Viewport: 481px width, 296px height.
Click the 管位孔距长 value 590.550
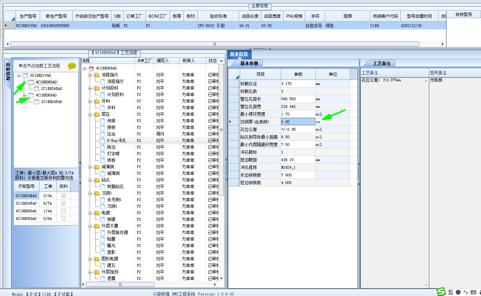tap(298, 99)
